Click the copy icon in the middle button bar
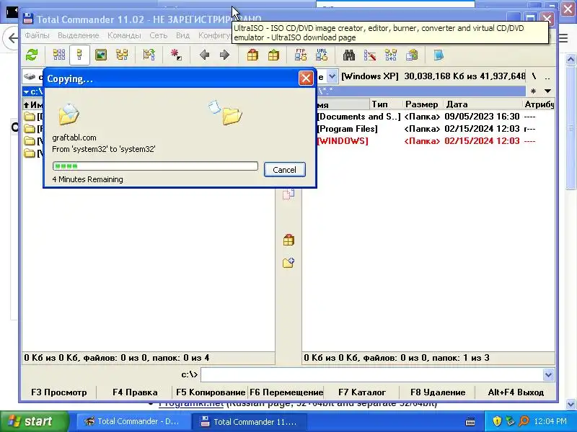The height and width of the screenshot is (432, 577). click(x=288, y=194)
